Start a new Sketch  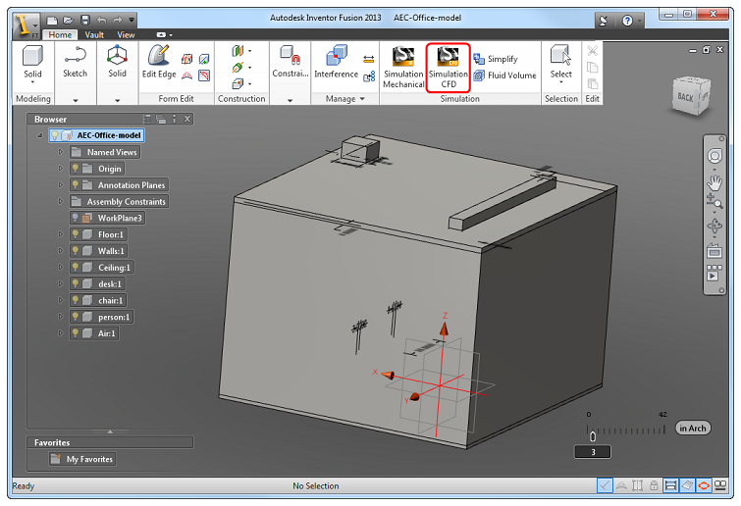pyautogui.click(x=76, y=62)
